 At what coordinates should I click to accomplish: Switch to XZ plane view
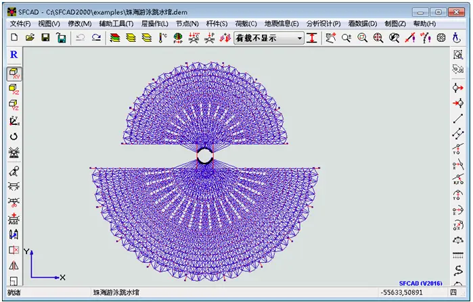point(14,89)
